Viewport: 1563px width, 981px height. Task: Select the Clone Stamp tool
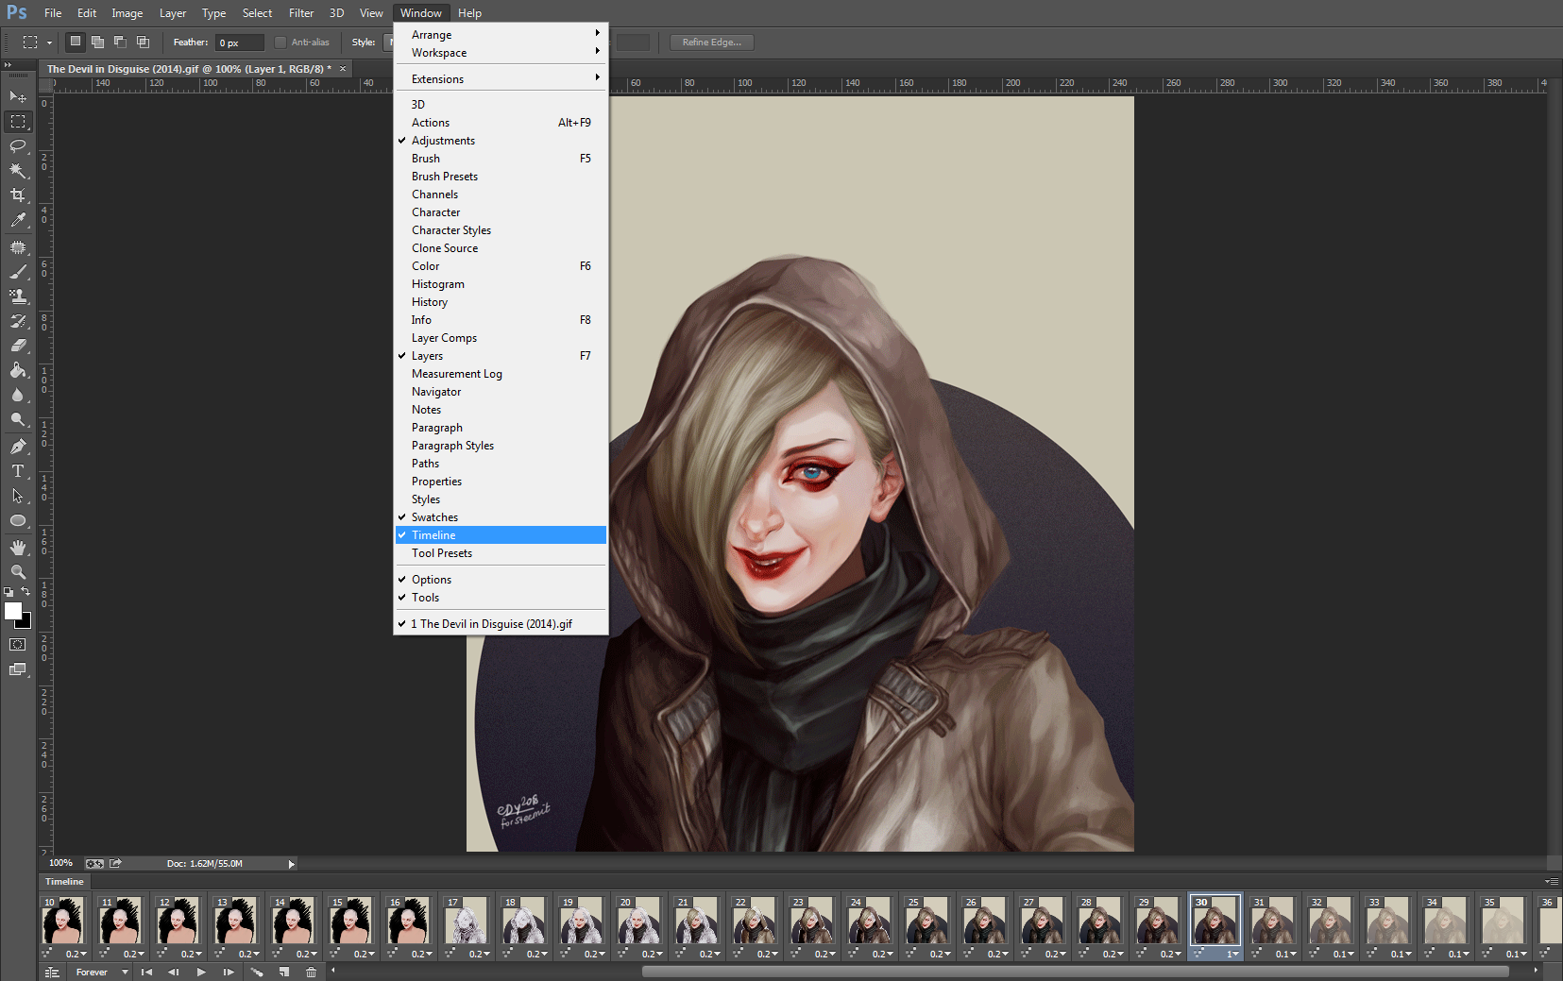18,296
